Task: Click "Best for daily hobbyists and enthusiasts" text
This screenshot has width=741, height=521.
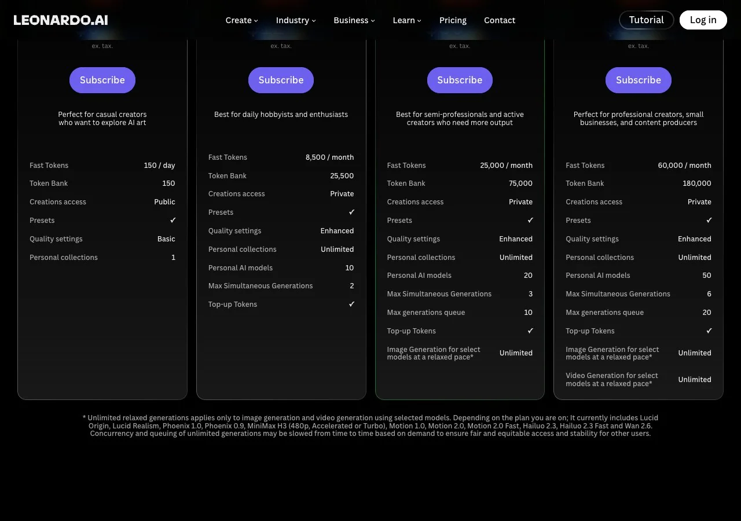Action: [x=281, y=115]
